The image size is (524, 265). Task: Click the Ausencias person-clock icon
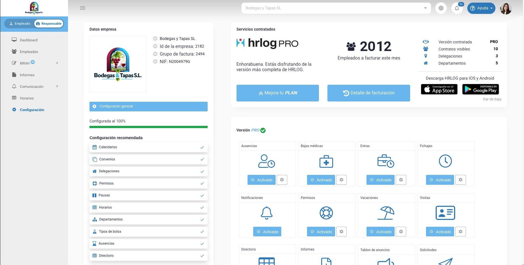tap(267, 161)
